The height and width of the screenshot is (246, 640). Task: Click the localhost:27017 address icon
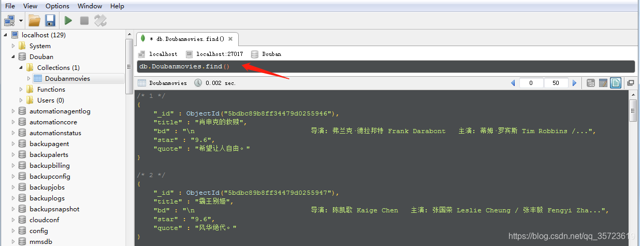tap(189, 54)
